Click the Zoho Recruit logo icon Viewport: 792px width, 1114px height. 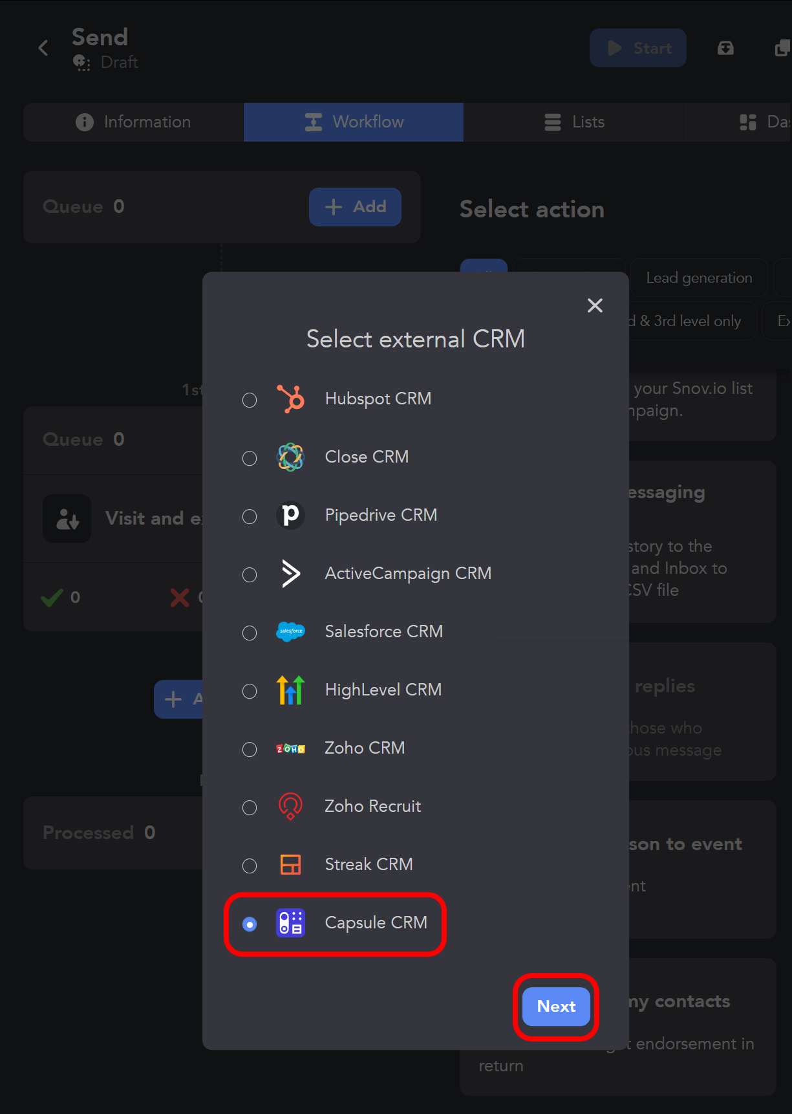(290, 807)
